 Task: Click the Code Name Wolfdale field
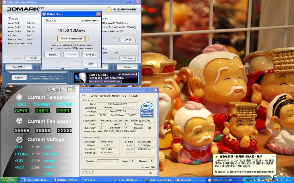(108, 108)
